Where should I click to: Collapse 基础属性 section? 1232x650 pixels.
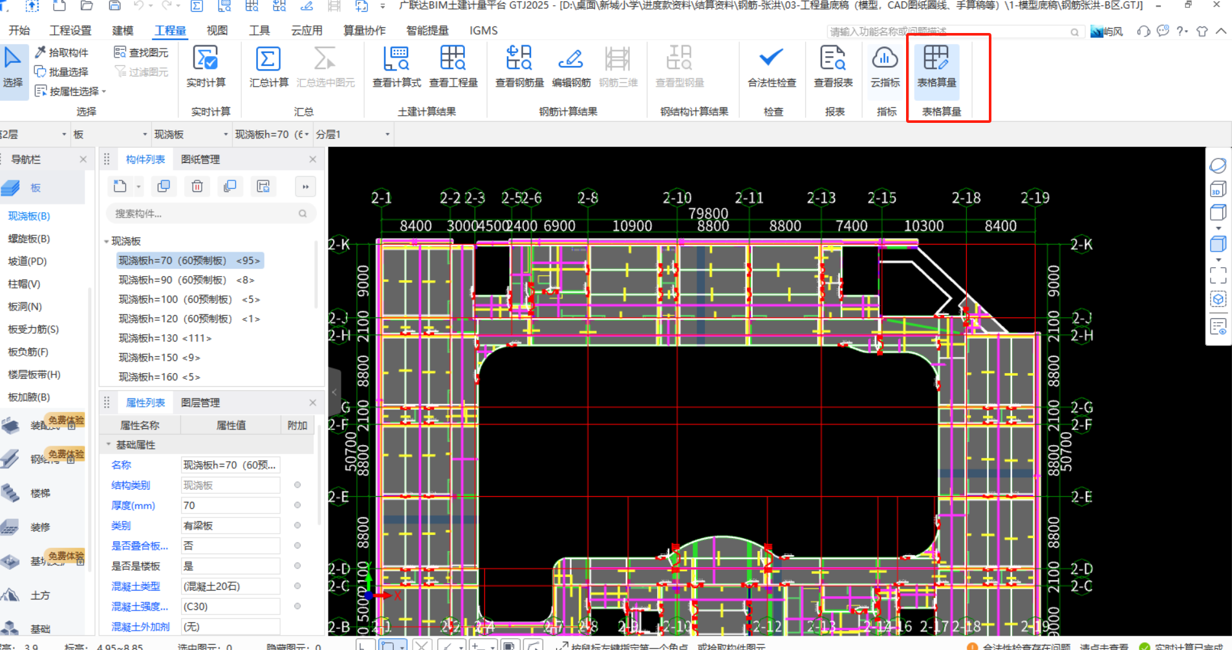pyautogui.click(x=109, y=445)
